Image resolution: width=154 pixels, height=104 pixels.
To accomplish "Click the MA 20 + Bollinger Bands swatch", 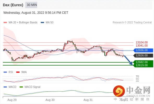I will tap(5, 23).
